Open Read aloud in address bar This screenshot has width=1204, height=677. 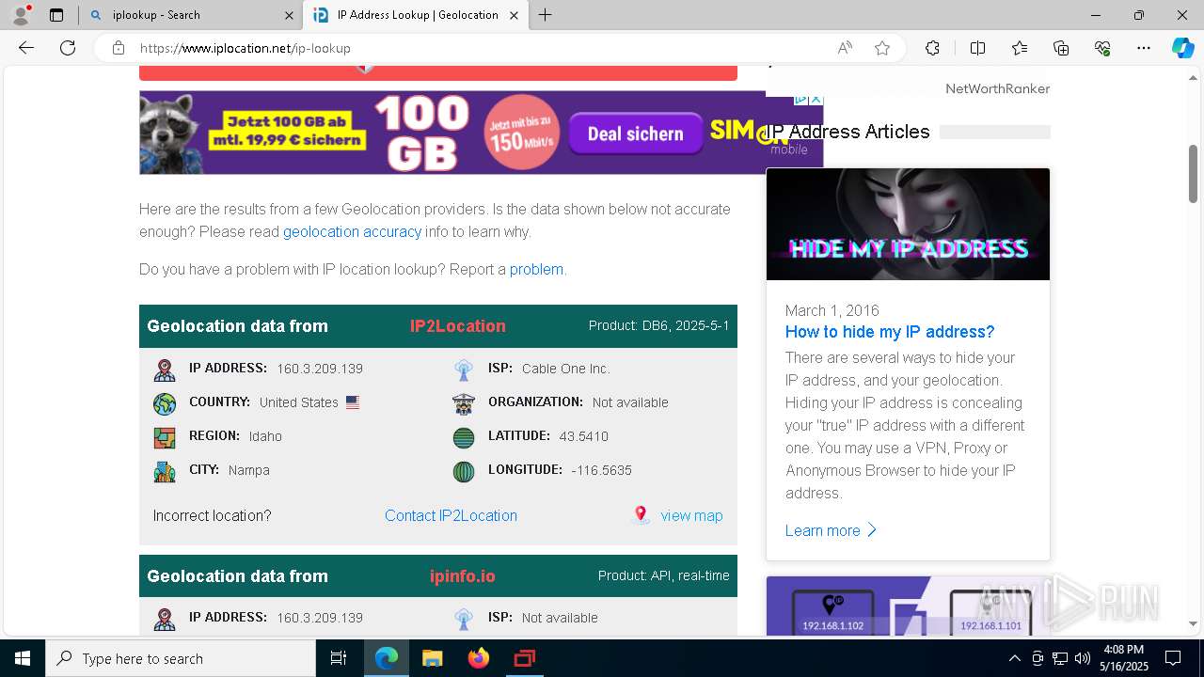[x=845, y=48]
